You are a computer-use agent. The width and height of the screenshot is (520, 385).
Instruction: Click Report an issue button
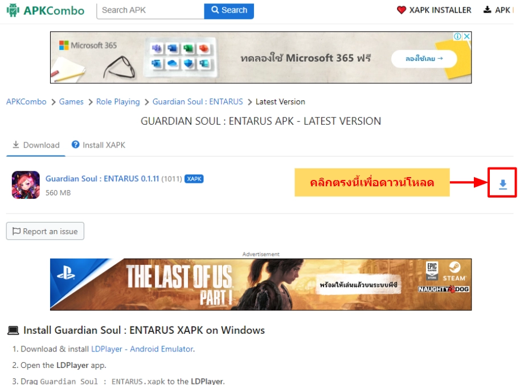tap(45, 231)
